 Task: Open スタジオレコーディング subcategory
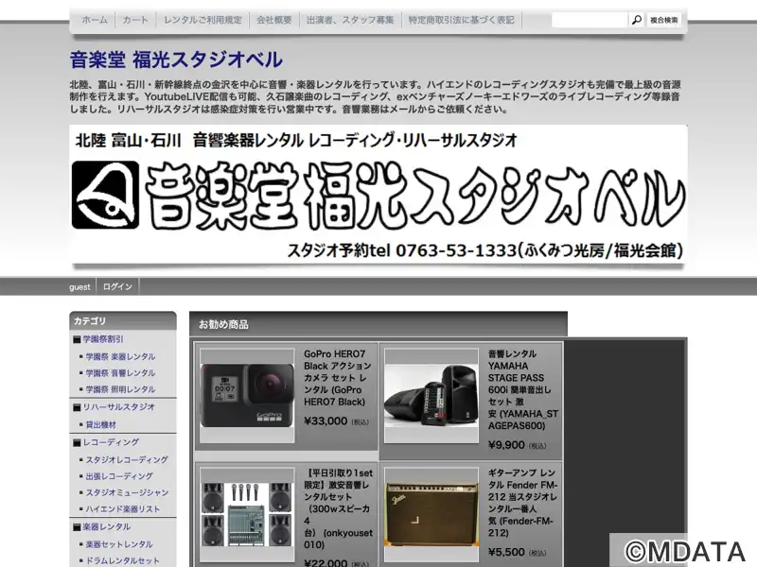pos(127,460)
